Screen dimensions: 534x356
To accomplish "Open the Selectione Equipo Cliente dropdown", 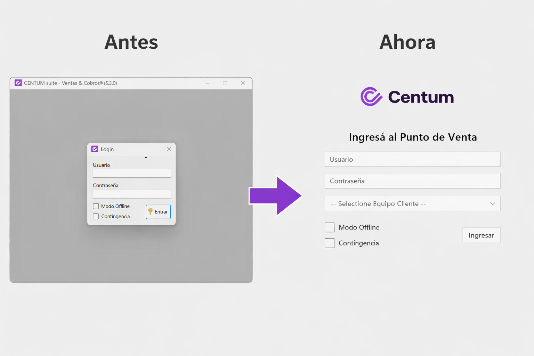I will coord(413,204).
